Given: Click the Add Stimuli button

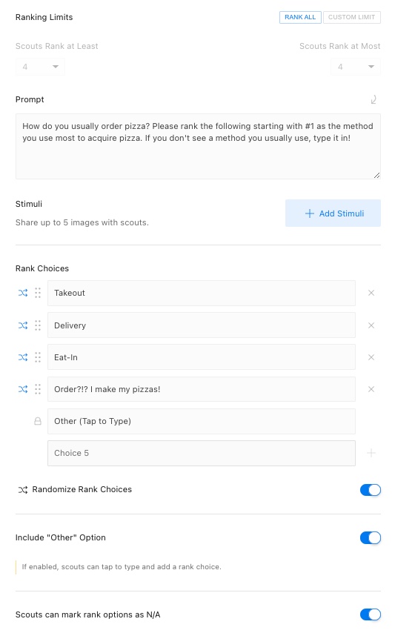Looking at the screenshot, I should coord(333,213).
